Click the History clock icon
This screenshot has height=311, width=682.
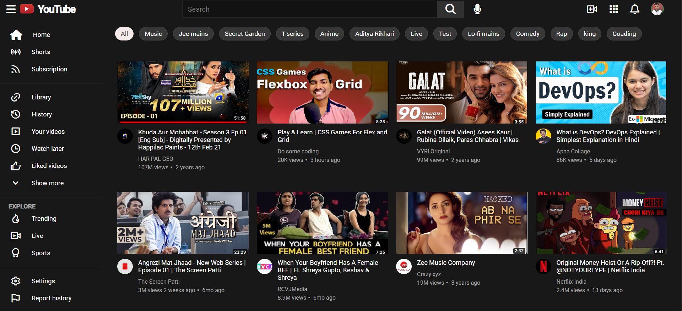tap(16, 114)
